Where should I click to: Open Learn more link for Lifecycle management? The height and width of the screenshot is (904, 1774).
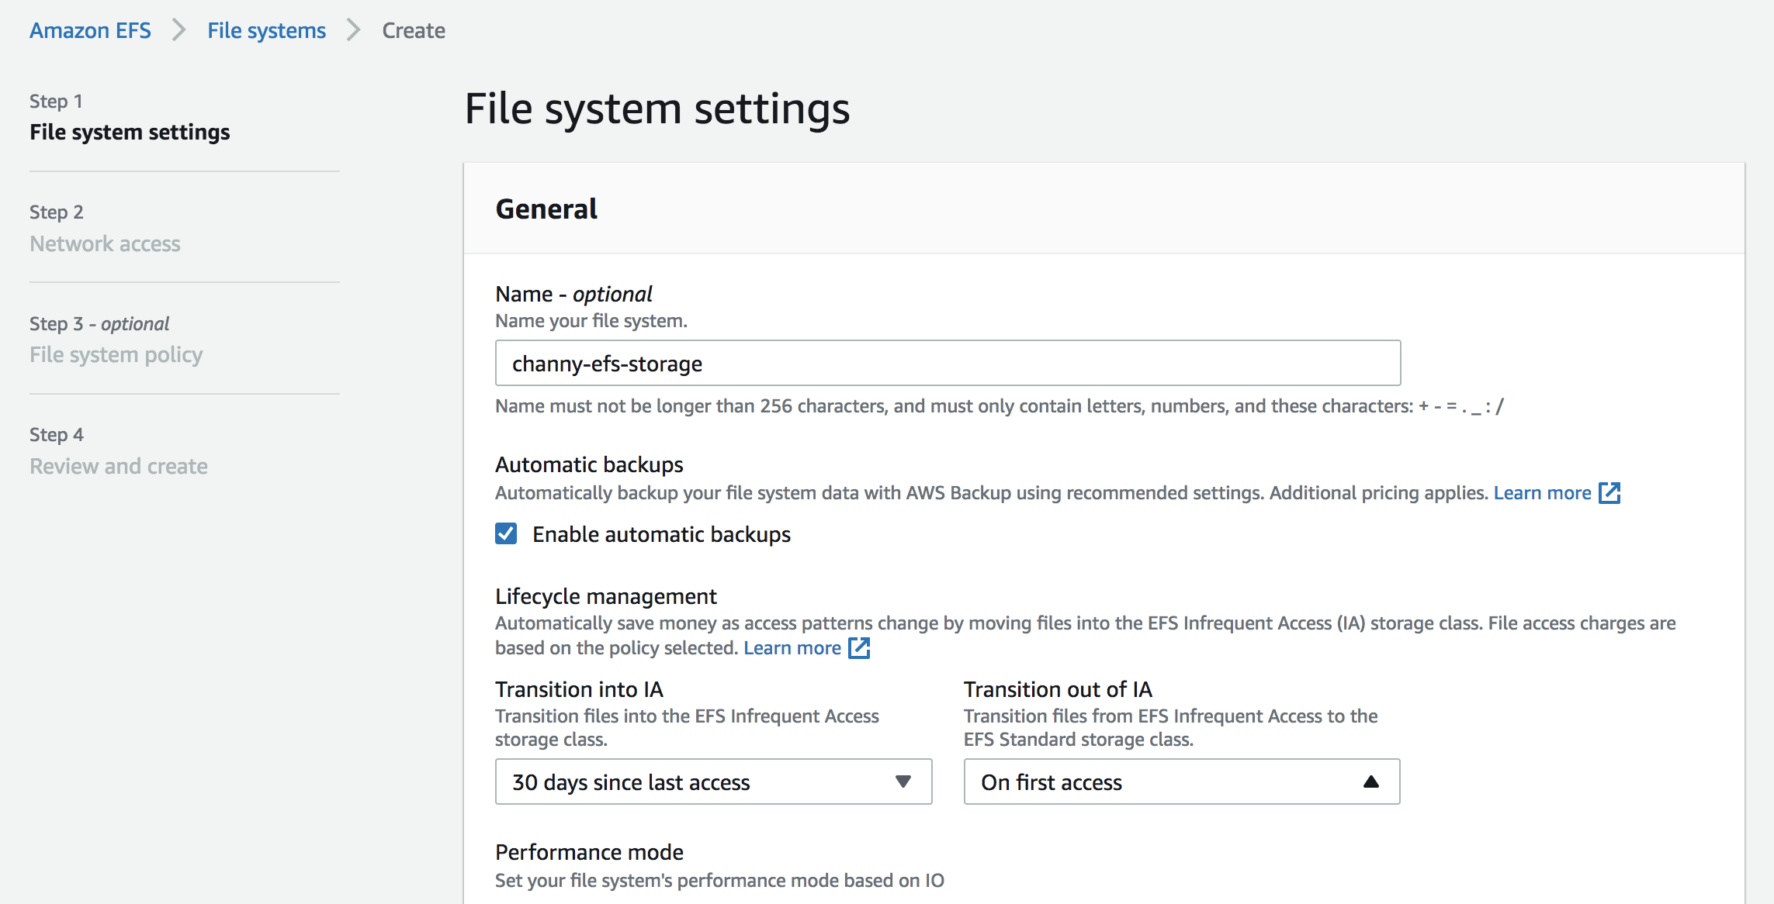(792, 648)
